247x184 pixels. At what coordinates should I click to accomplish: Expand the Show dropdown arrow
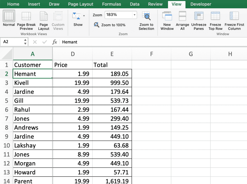point(84,16)
